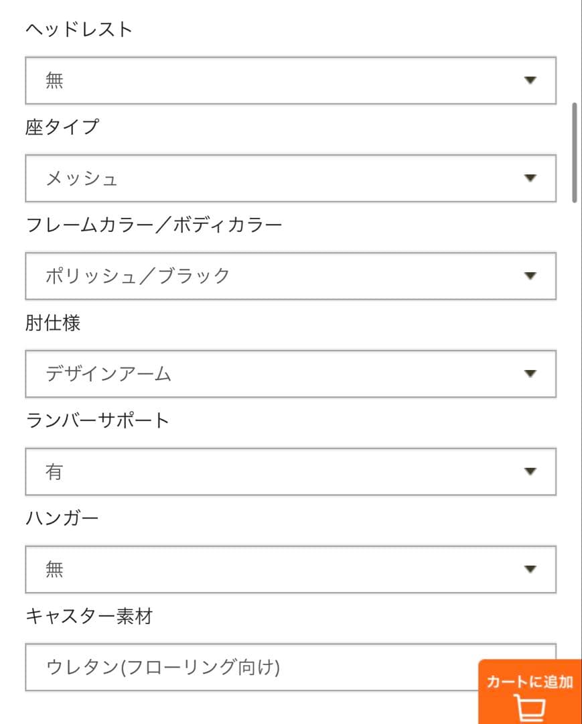Open the ハンガー dropdown
Viewport: 582px width, 724px height.
290,569
